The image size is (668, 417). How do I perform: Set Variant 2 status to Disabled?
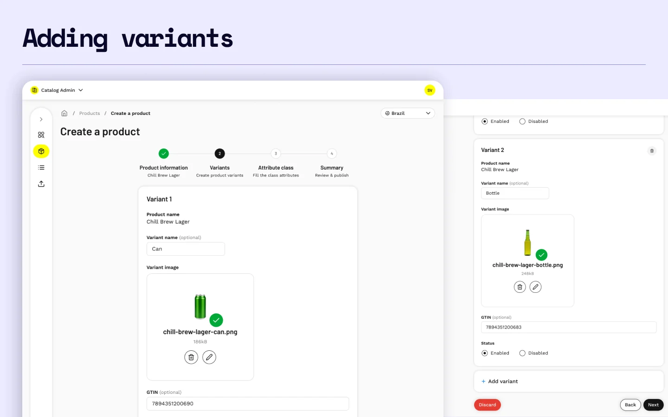pyautogui.click(x=522, y=353)
